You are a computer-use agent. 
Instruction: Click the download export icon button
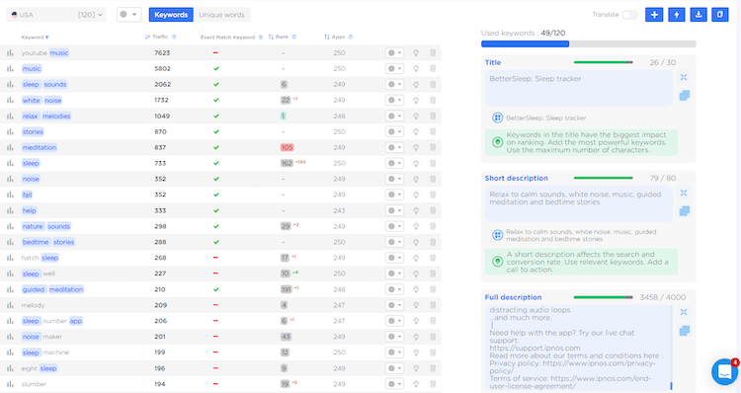click(x=698, y=15)
